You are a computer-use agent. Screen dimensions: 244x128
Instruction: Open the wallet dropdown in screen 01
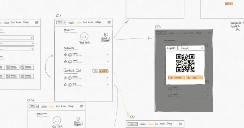[61, 22]
